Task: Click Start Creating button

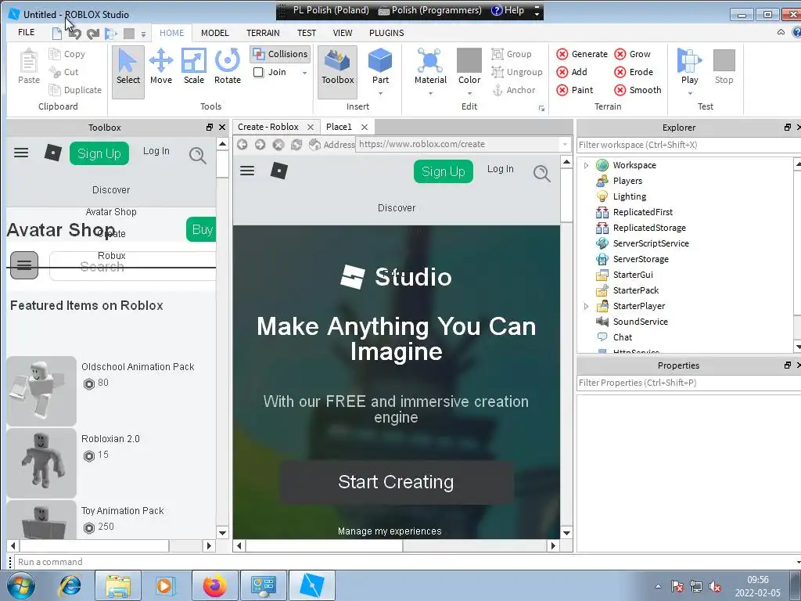Action: [x=396, y=482]
